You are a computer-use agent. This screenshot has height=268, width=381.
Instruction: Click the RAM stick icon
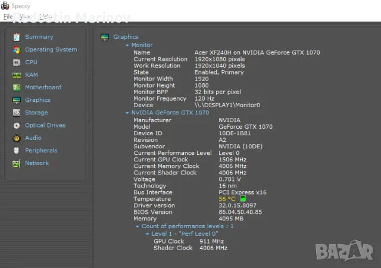click(17, 75)
